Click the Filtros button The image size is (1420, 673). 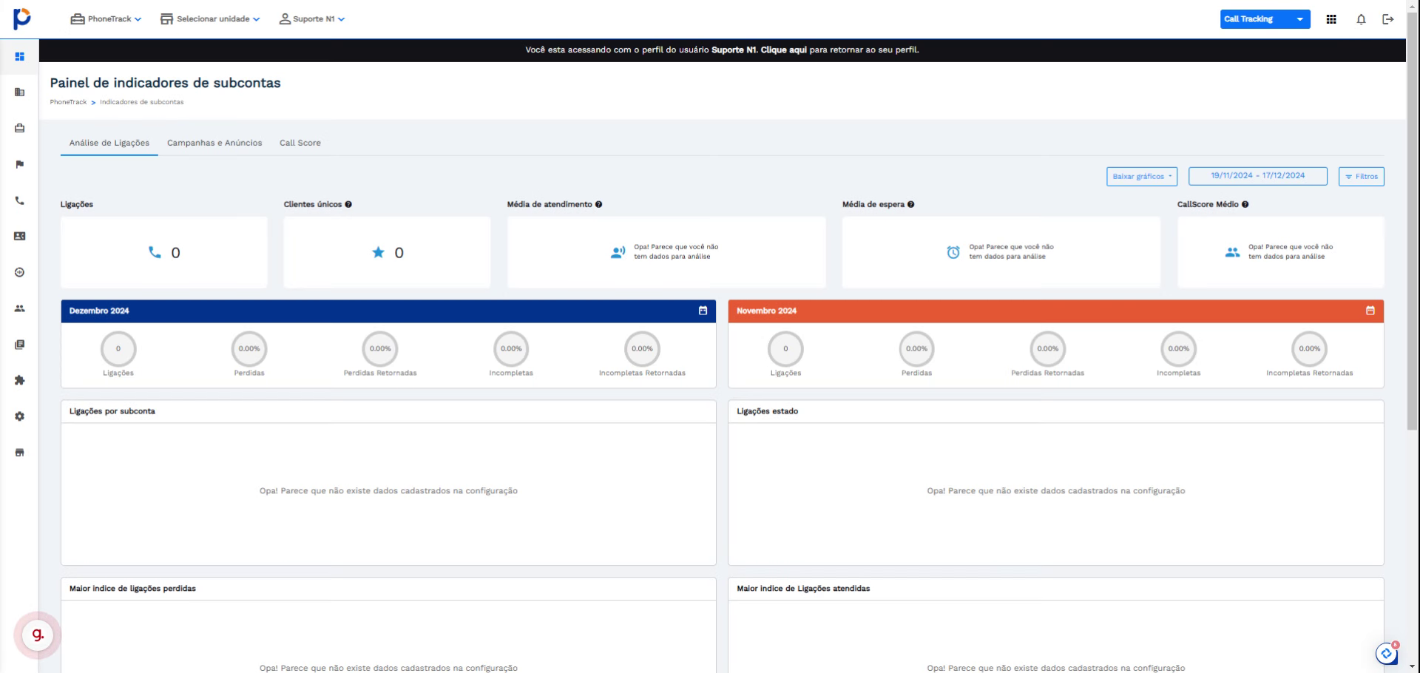point(1362,176)
